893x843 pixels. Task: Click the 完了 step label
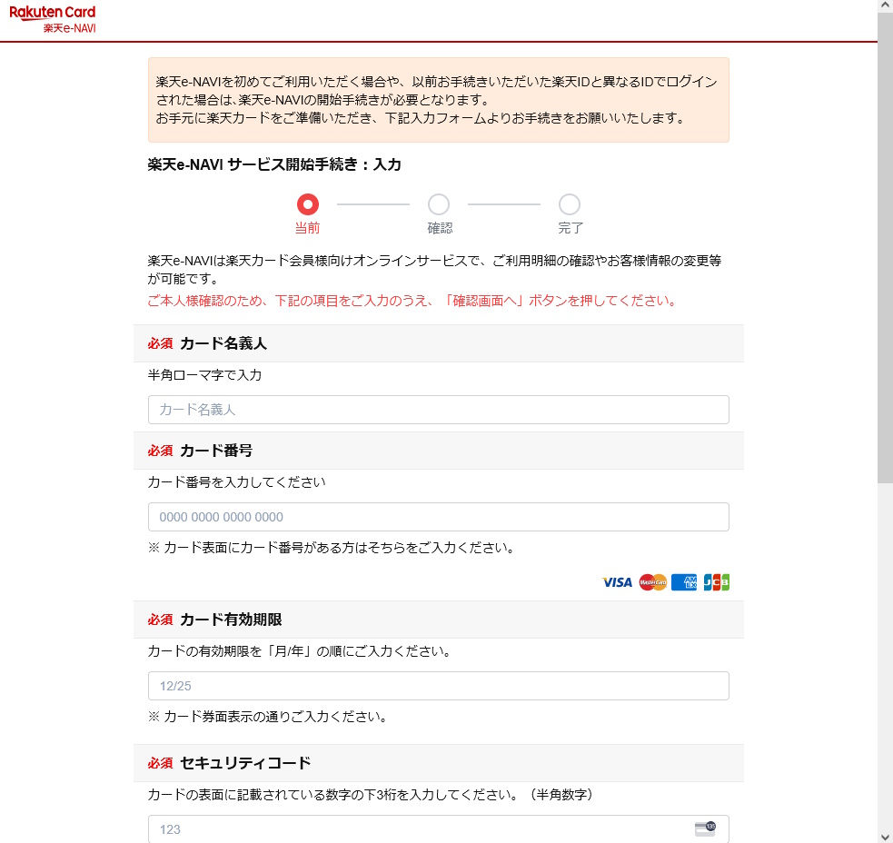pyautogui.click(x=571, y=228)
